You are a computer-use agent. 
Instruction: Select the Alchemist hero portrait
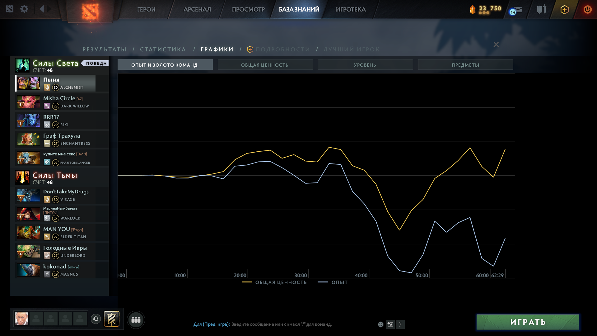coord(29,83)
